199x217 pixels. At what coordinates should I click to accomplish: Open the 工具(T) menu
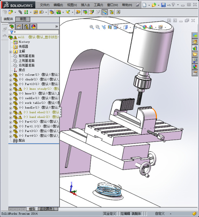point(98,5)
